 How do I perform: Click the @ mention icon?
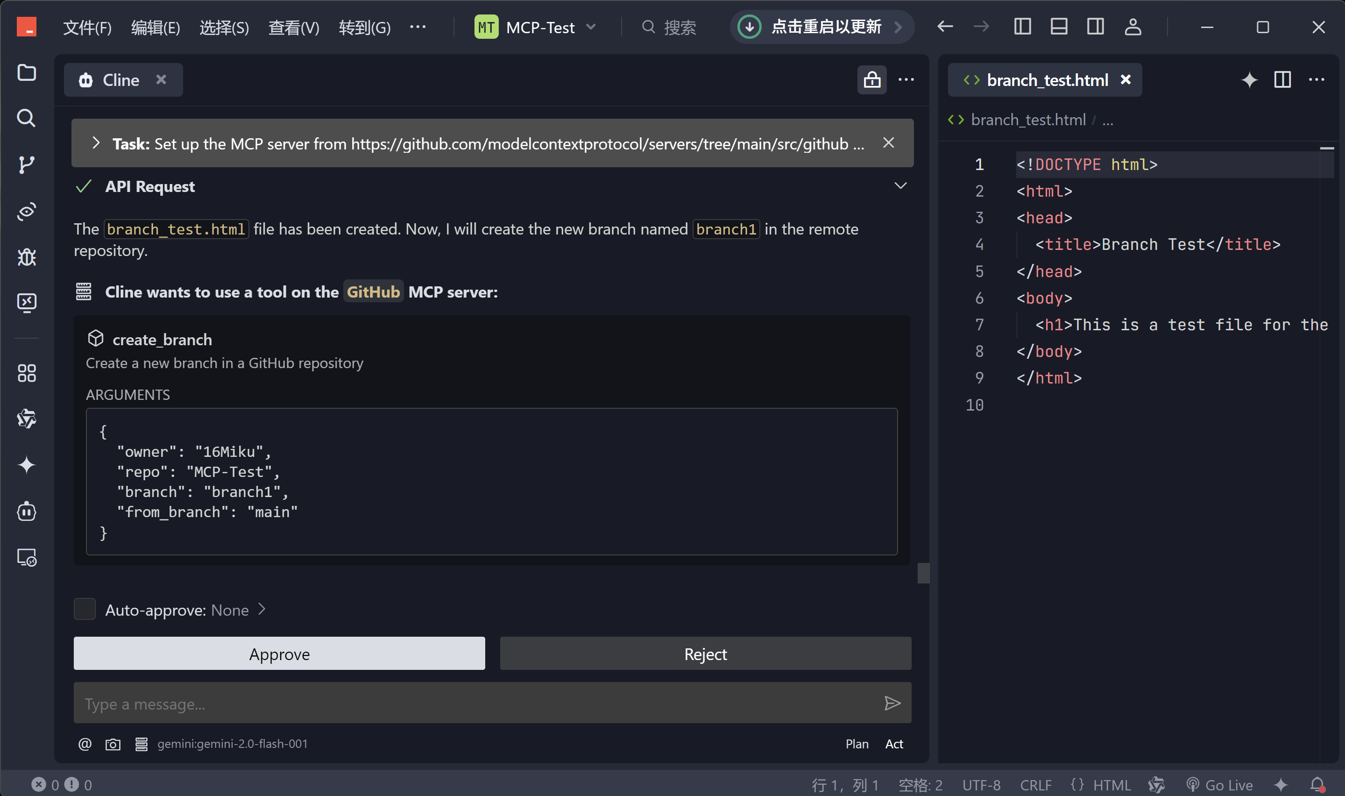tap(85, 744)
